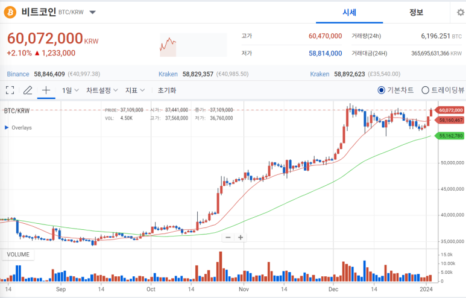This screenshot has height=298, width=466.
Task: Select the pencil drawing tool
Action: coord(27,90)
